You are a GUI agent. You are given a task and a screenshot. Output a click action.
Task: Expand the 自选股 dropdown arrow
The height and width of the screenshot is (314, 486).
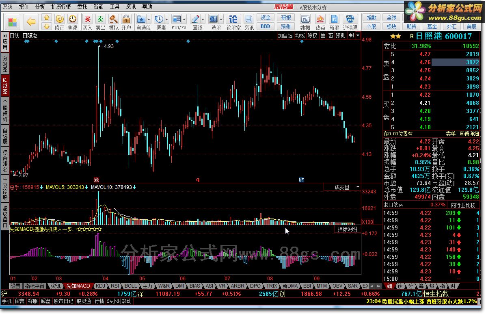(x=149, y=19)
